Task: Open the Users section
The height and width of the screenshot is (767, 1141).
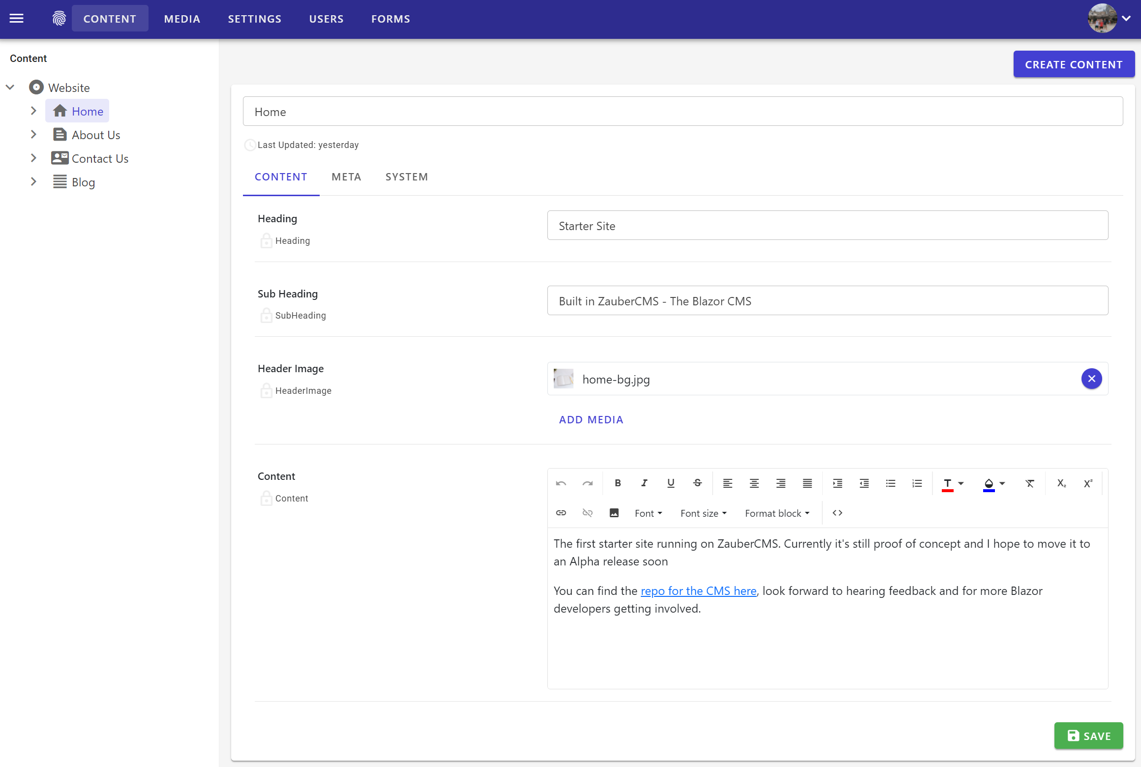Action: tap(327, 19)
